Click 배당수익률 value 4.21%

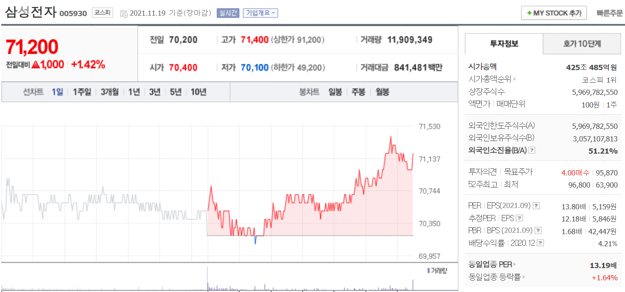click(608, 243)
